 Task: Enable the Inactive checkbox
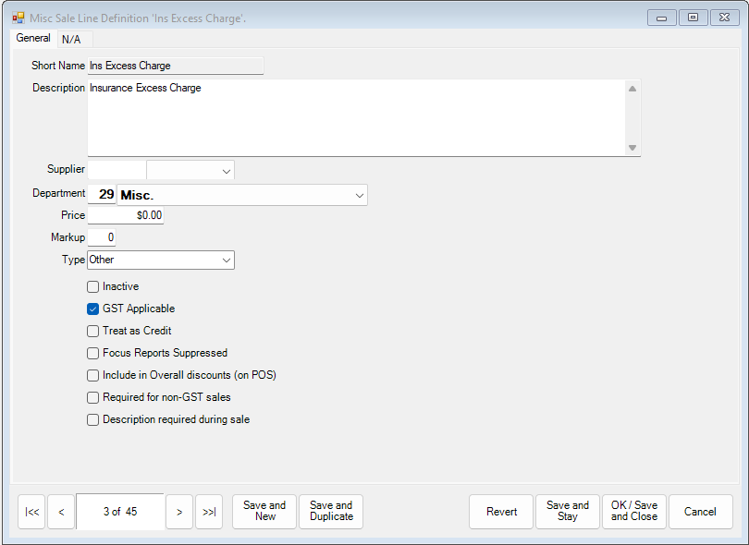click(x=92, y=286)
